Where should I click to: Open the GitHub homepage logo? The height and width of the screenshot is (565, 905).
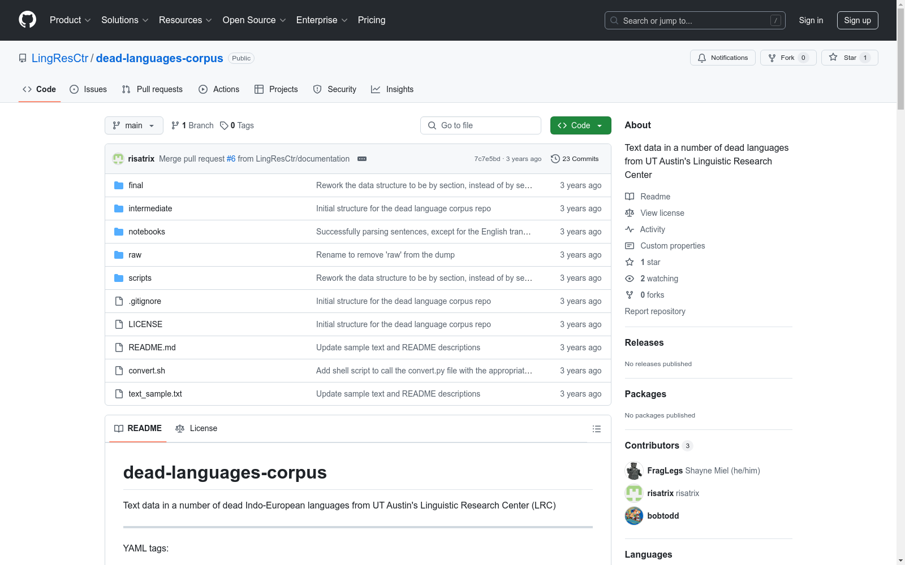tap(27, 20)
